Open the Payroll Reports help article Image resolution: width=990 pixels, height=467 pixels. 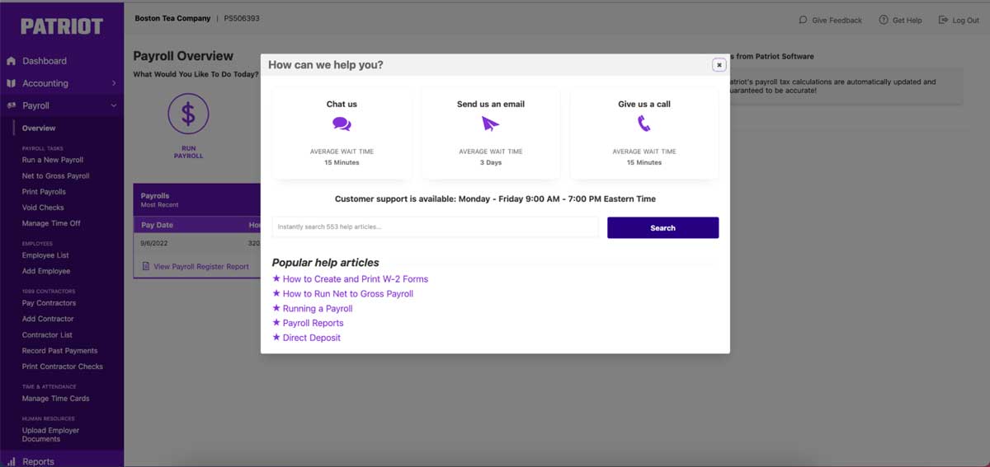pos(313,323)
